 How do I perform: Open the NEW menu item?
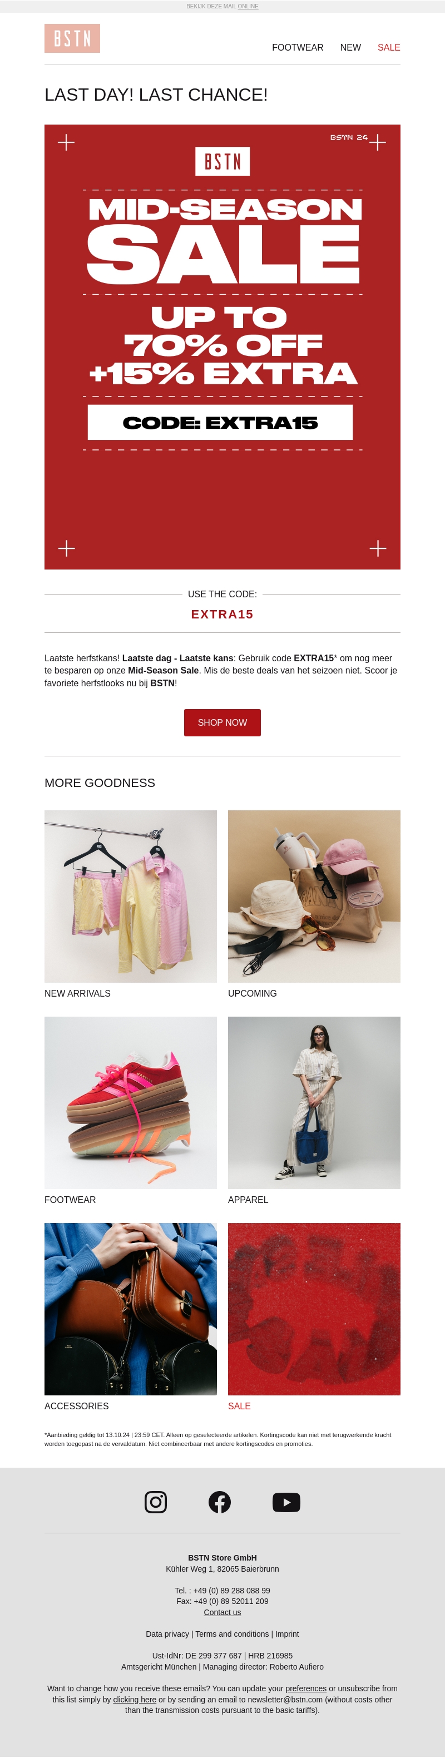(351, 48)
